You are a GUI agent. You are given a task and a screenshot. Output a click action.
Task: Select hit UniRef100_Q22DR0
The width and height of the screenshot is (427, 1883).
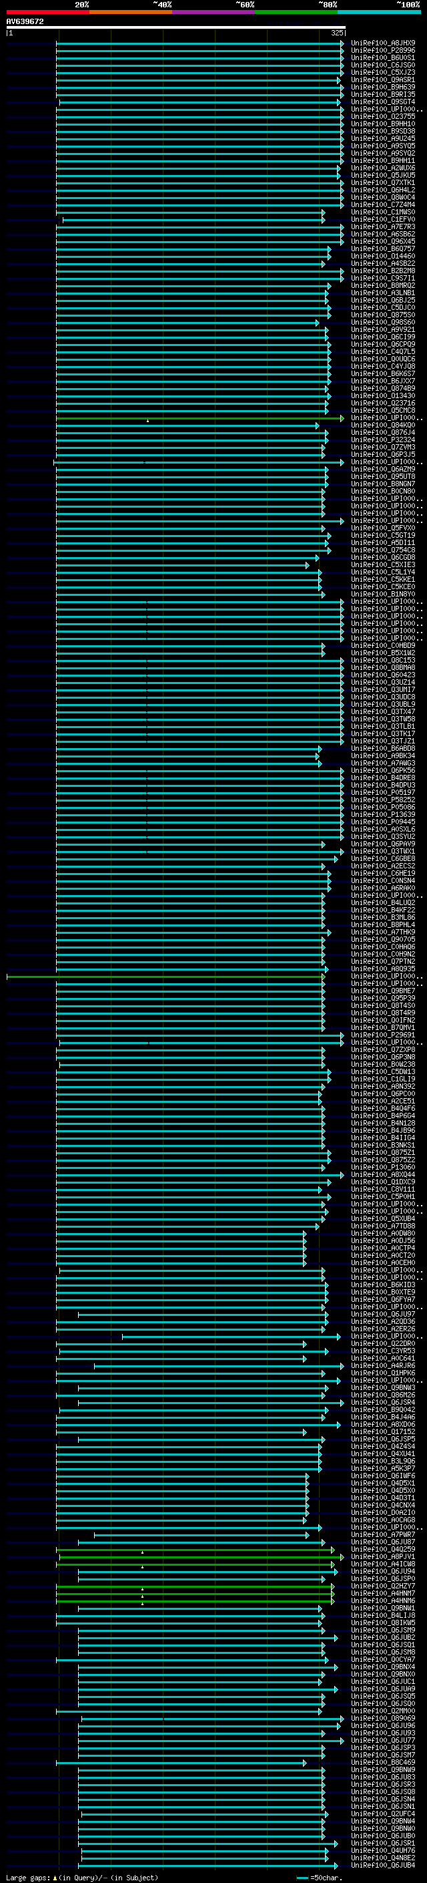[x=383, y=1344]
